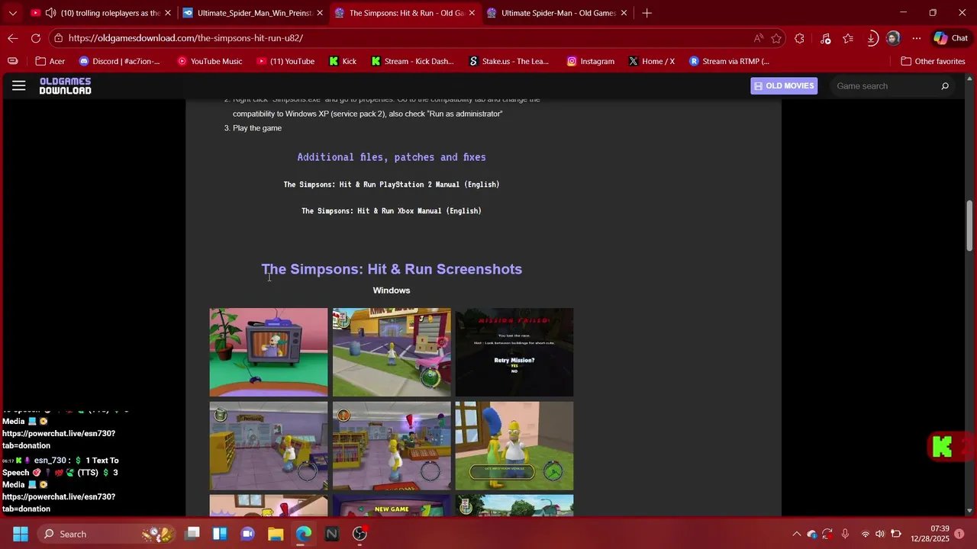Viewport: 977px width, 549px height.
Task: Open the YouTube Music bookmark
Action: (209, 61)
